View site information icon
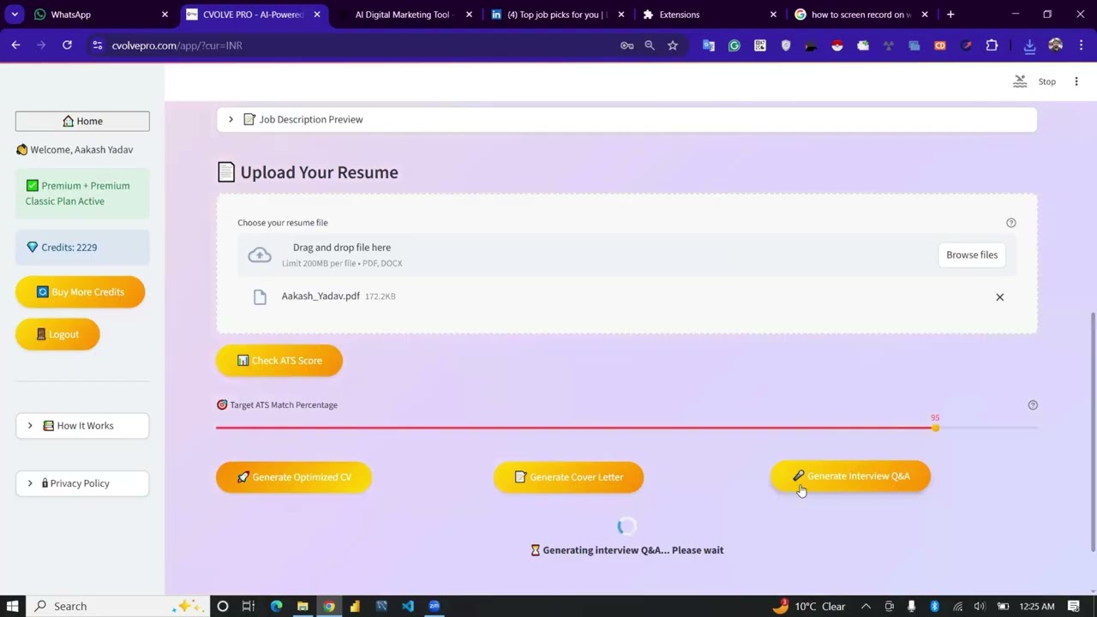The width and height of the screenshot is (1097, 617). click(x=97, y=45)
